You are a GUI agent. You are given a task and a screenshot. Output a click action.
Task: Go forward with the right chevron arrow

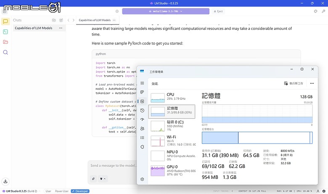pyautogui.click(x=74, y=20)
